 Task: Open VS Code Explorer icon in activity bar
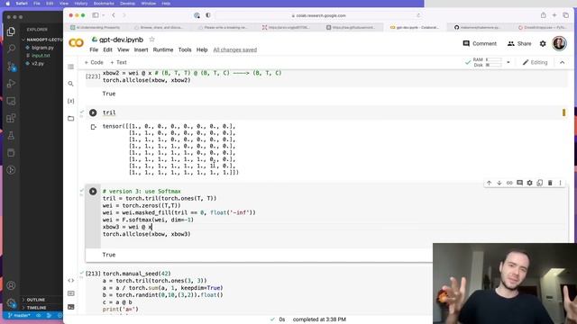coord(11,31)
